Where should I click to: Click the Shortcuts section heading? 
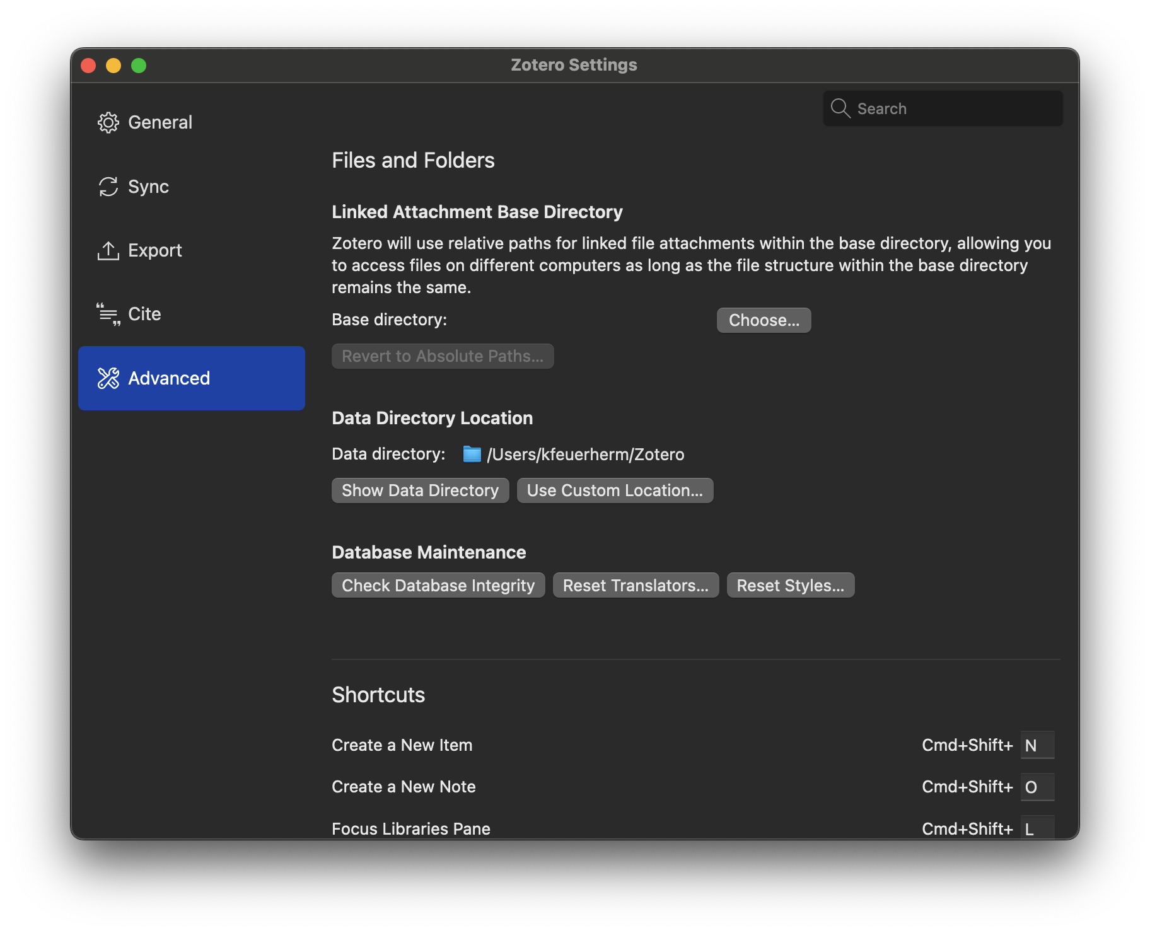point(378,695)
